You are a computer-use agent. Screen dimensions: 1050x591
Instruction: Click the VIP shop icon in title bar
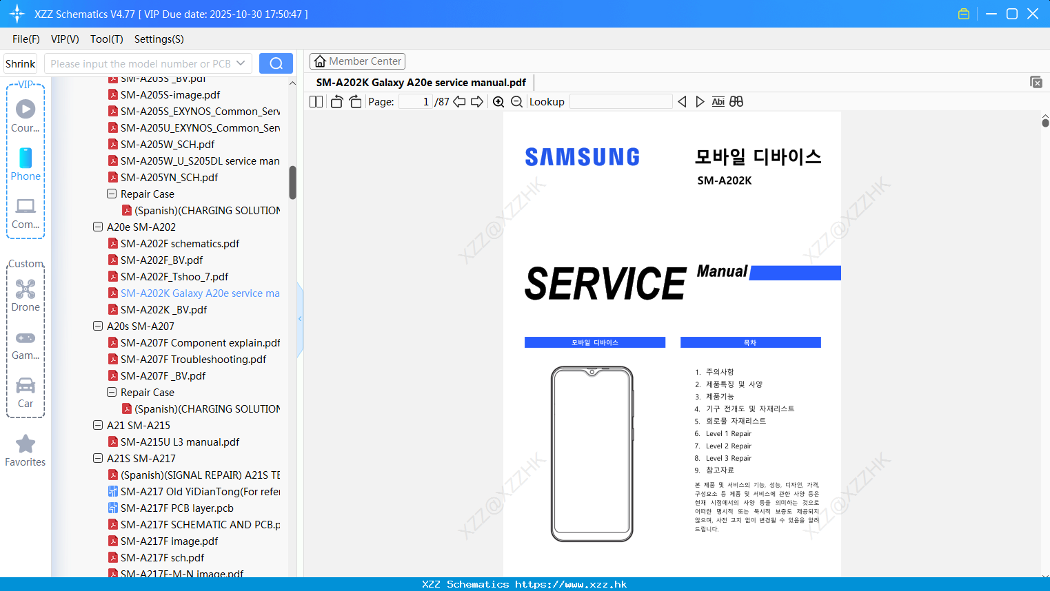[964, 14]
